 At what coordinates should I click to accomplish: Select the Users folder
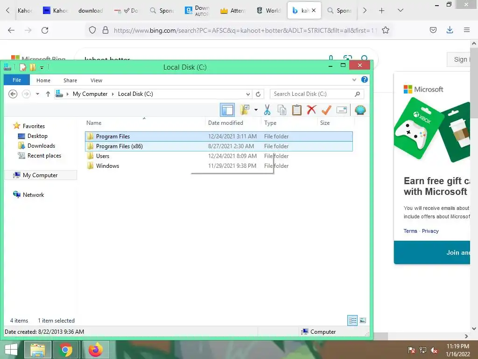point(219,156)
